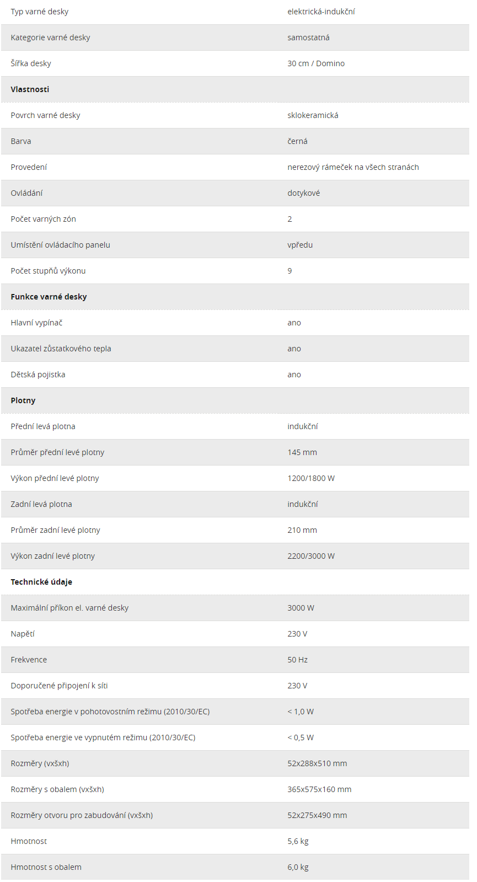Select the 2200/3000 W value
477x882 pixels.
tap(311, 556)
